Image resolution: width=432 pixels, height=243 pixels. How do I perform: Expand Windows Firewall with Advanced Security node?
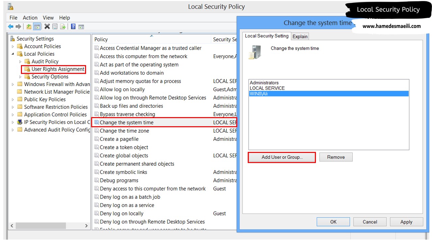[13, 84]
